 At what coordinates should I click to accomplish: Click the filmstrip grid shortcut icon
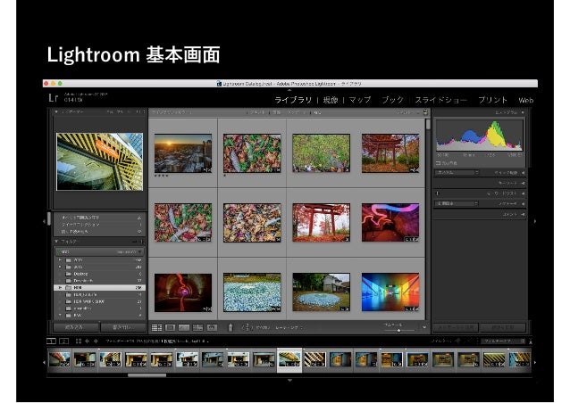(x=80, y=341)
